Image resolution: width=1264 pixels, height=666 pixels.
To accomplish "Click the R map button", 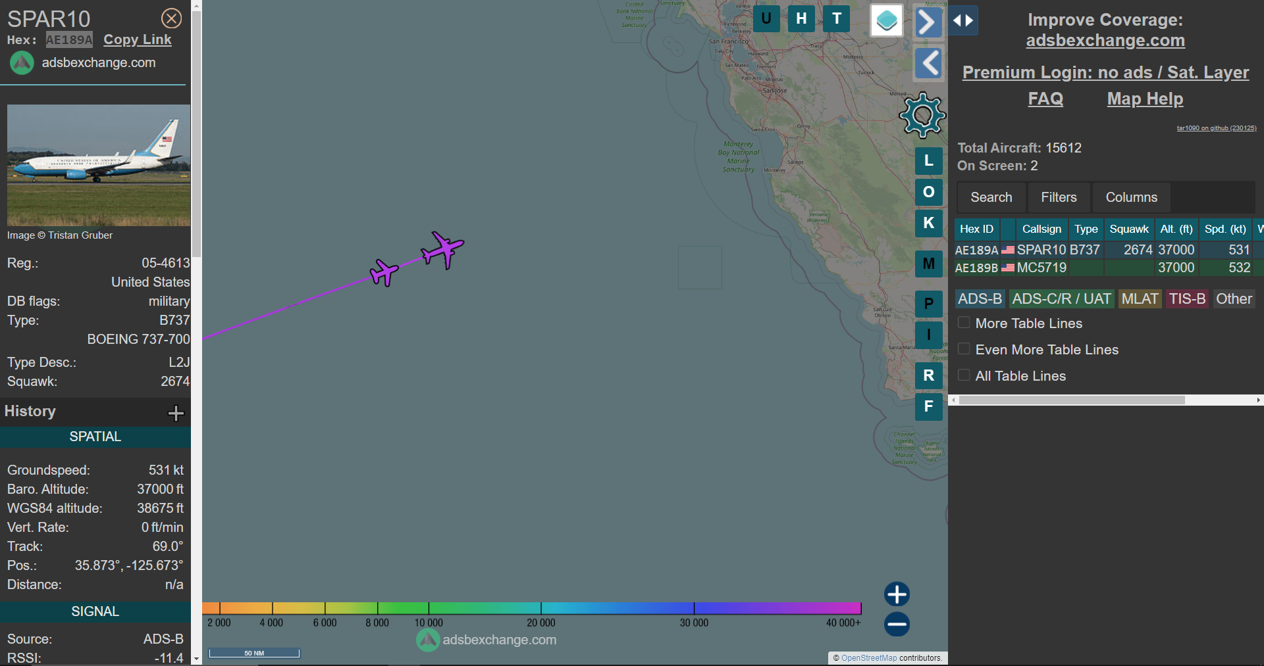I will [x=928, y=375].
